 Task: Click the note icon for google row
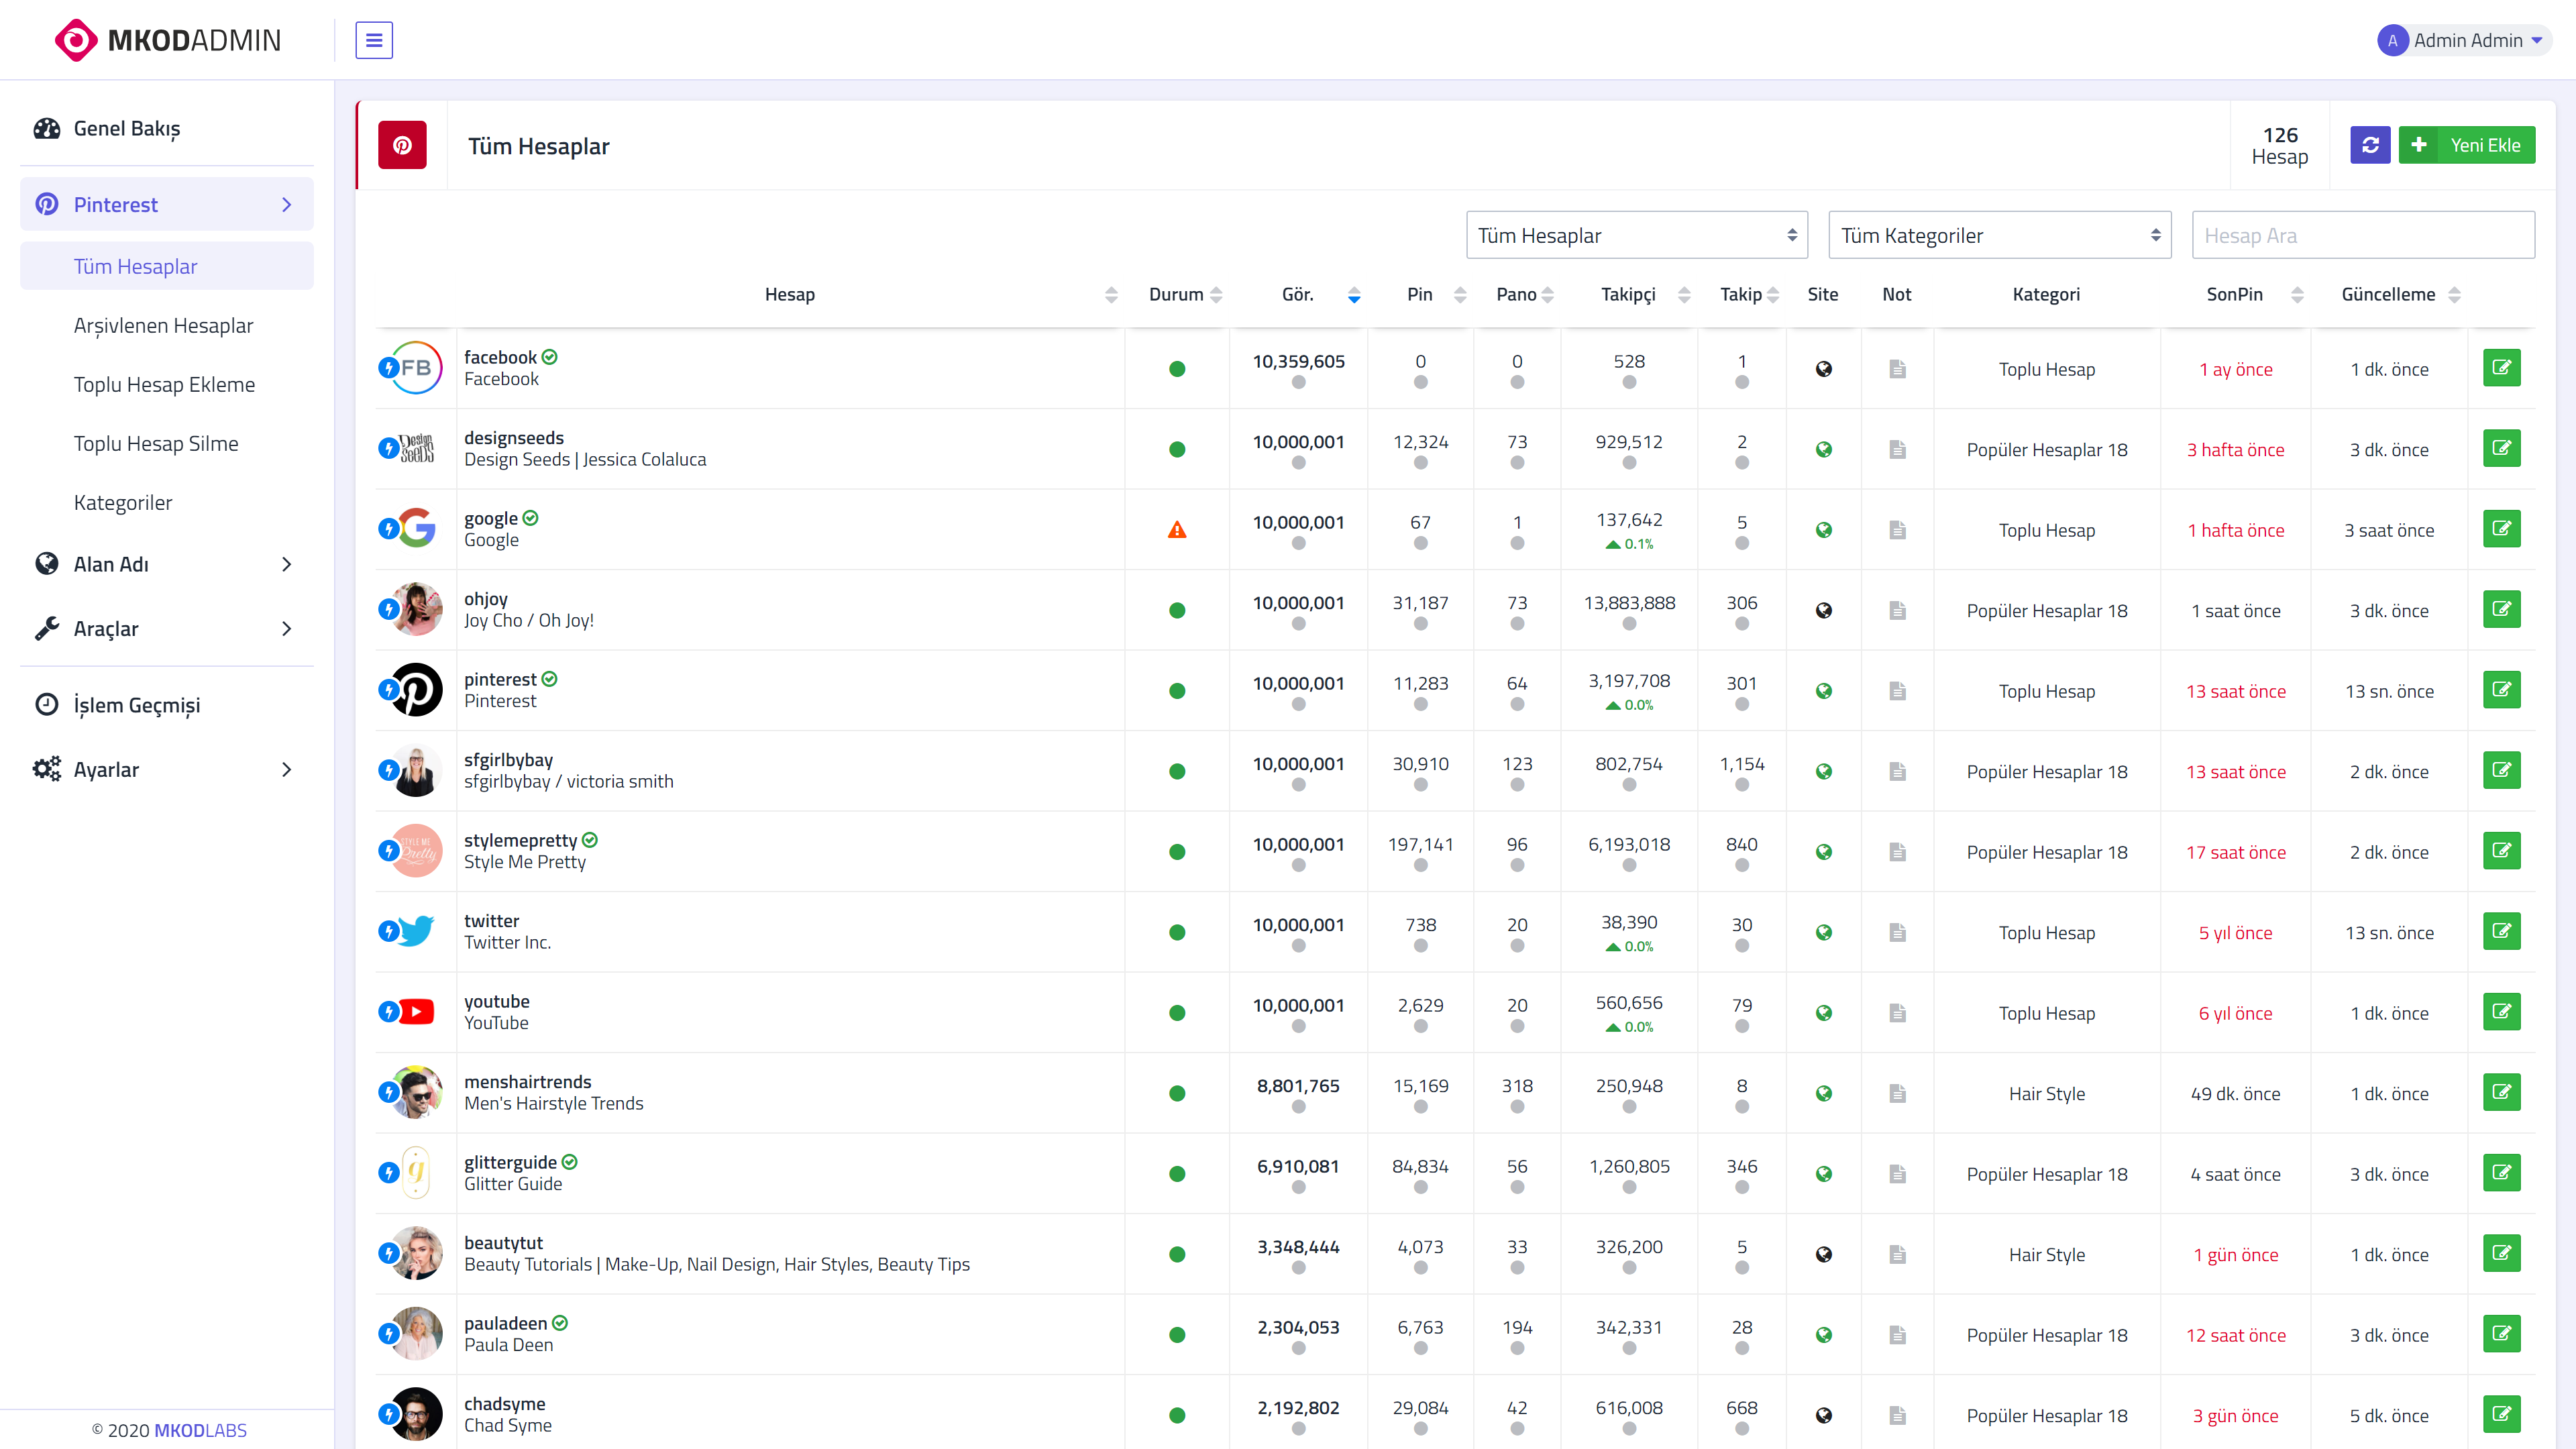tap(1897, 530)
